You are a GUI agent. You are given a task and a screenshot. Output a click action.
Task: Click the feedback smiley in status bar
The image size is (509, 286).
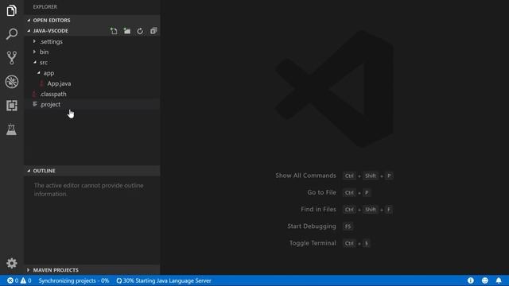[484, 280]
